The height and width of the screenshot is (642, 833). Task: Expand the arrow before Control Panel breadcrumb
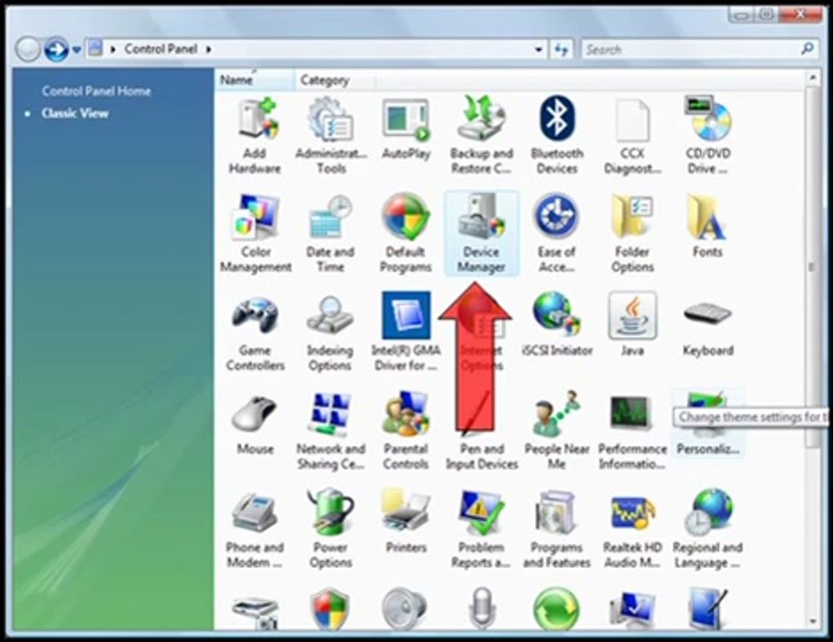click(112, 49)
